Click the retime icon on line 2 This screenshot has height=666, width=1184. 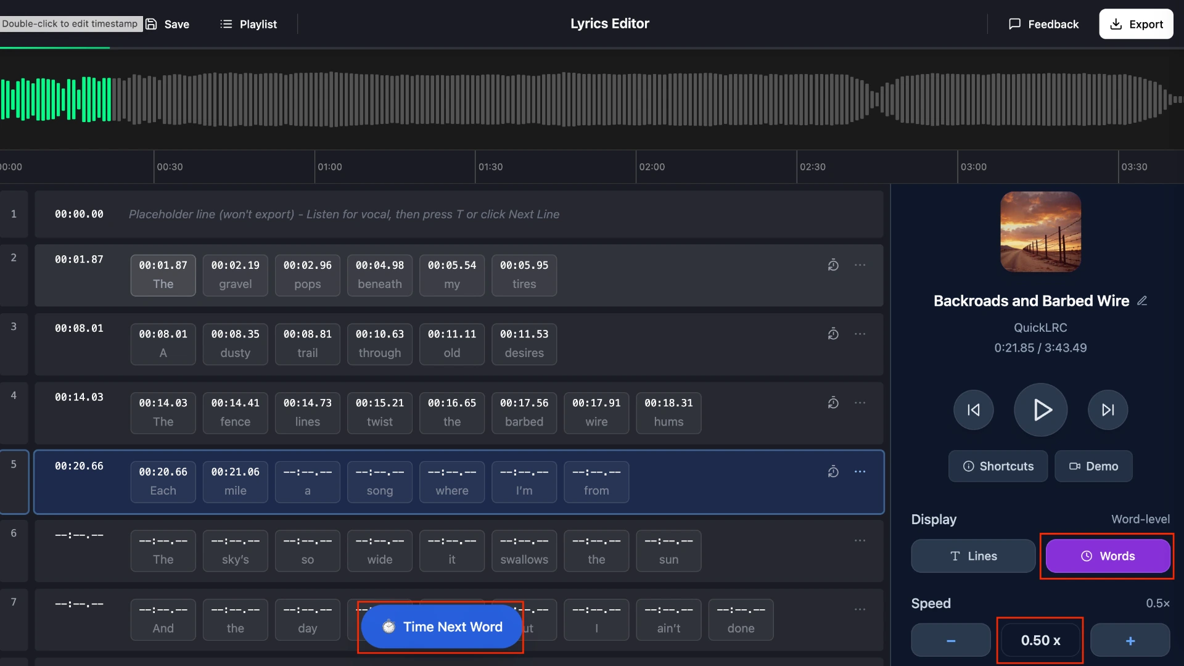click(833, 265)
